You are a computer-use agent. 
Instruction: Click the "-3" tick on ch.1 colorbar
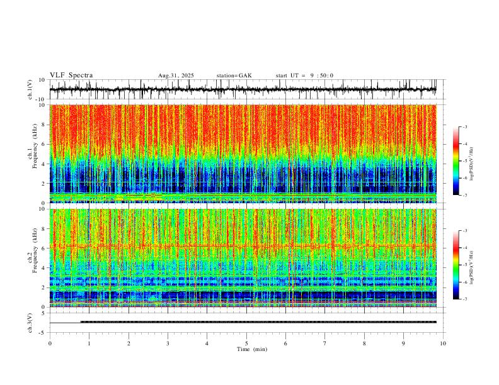pyautogui.click(x=465, y=126)
